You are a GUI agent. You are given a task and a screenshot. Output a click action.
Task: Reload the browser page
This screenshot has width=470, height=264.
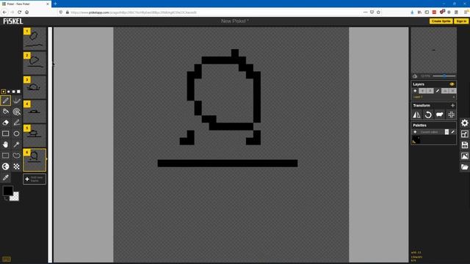point(20,12)
